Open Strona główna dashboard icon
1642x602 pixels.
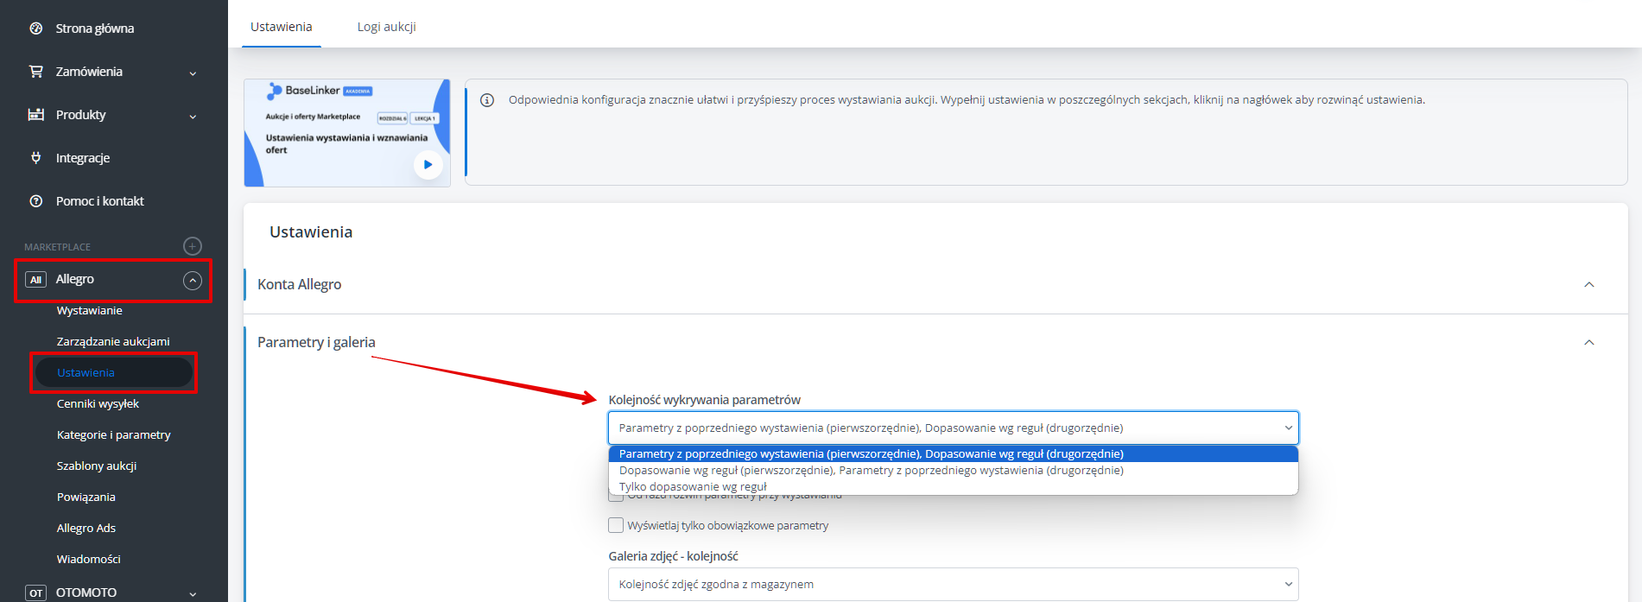pyautogui.click(x=35, y=29)
